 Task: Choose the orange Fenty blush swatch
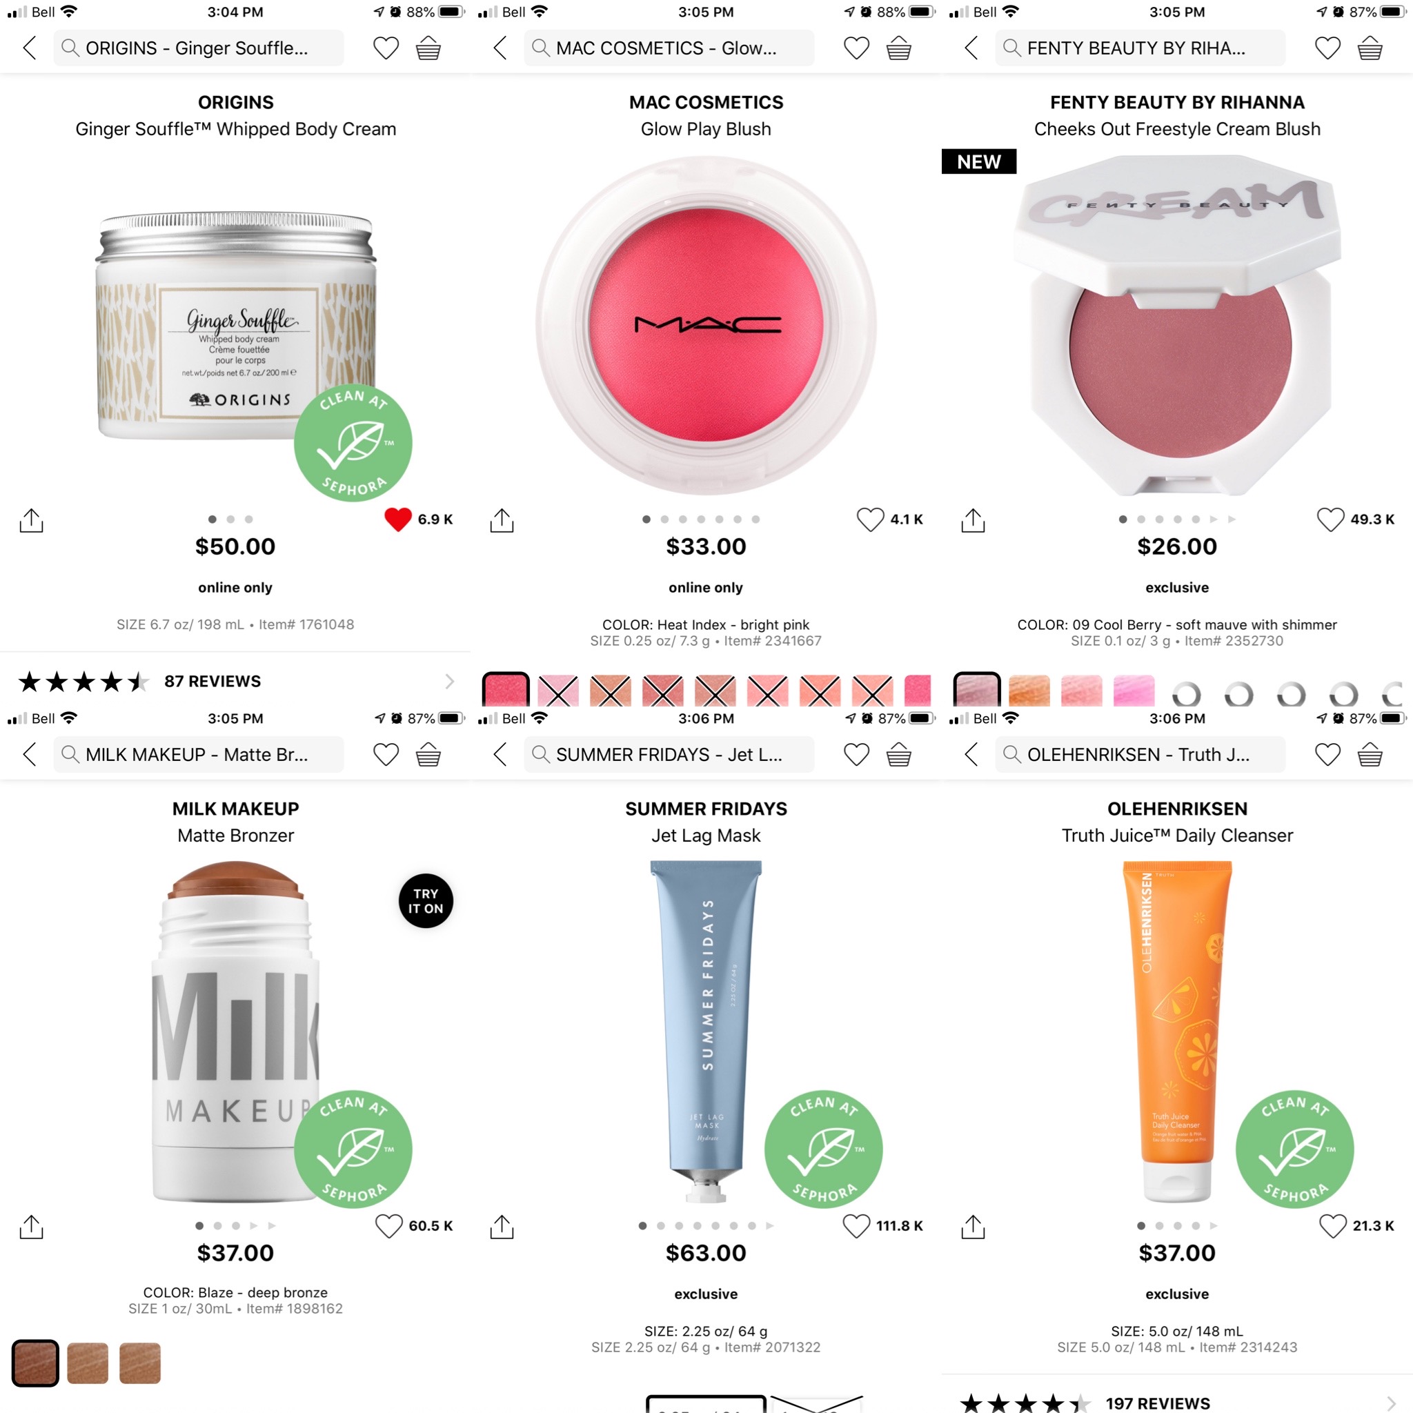(1029, 691)
